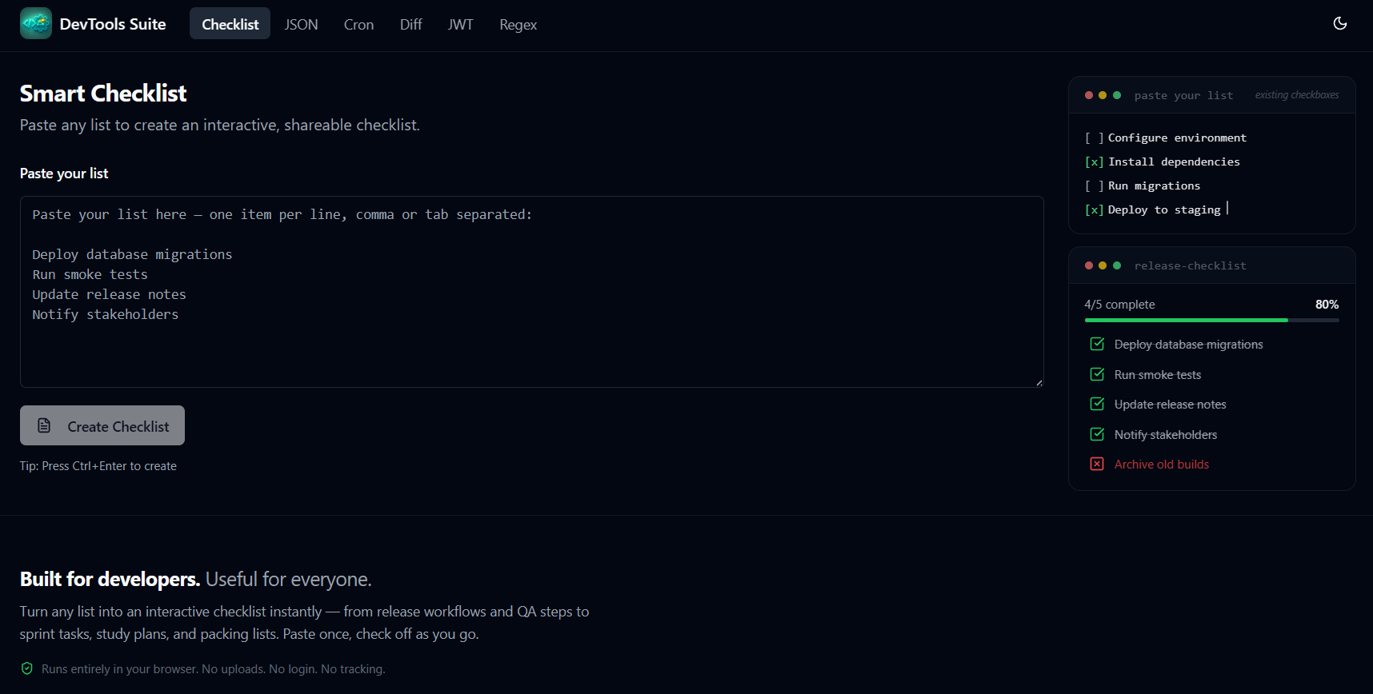Open the Checklist tab
Image resolution: width=1373 pixels, height=694 pixels.
pyautogui.click(x=230, y=24)
